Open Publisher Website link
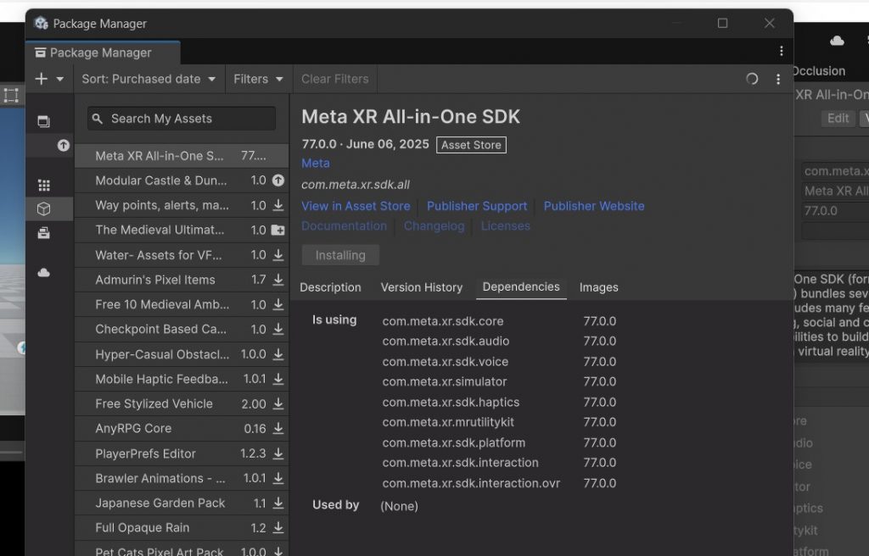This screenshot has height=556, width=869. click(x=593, y=206)
